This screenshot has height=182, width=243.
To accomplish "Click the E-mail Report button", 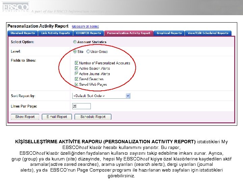I will (x=57, y=117).
